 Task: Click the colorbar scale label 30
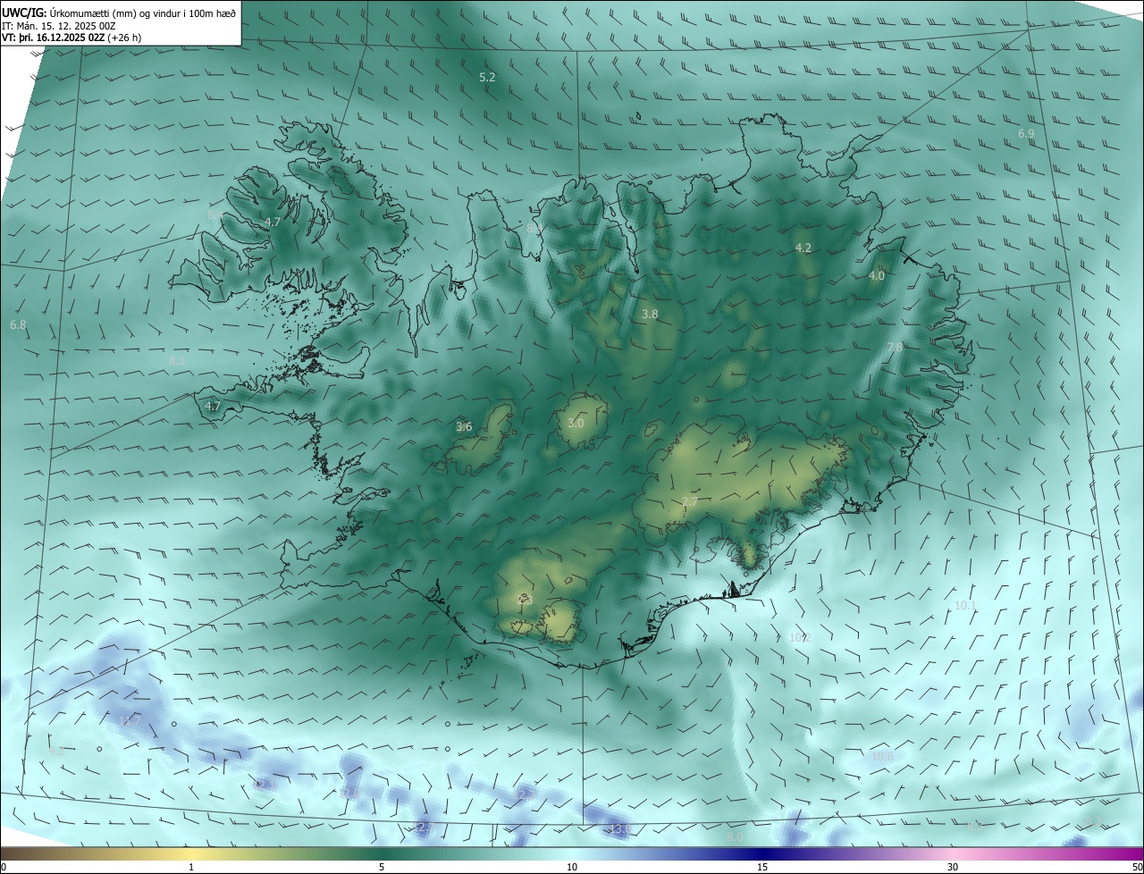[x=953, y=867]
